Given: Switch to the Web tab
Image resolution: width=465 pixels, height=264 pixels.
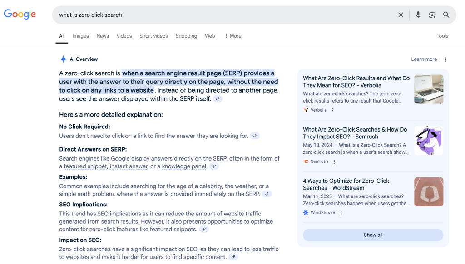Looking at the screenshot, I should point(210,36).
